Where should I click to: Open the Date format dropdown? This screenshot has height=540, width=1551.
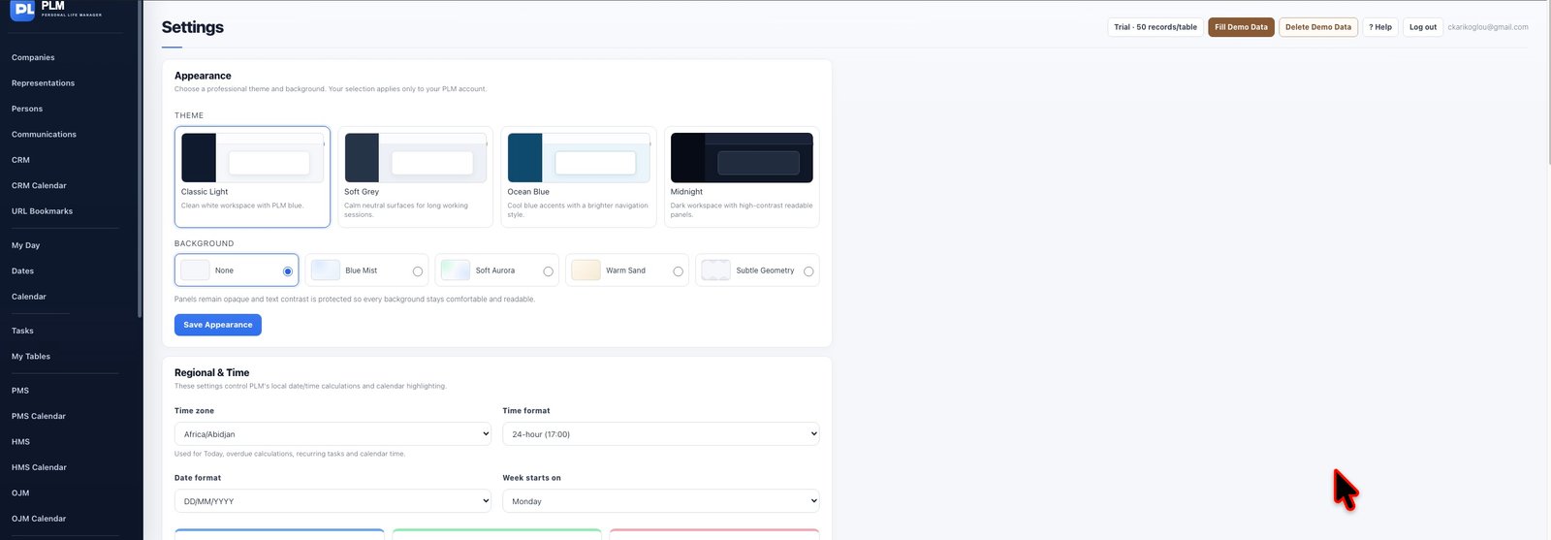332,501
